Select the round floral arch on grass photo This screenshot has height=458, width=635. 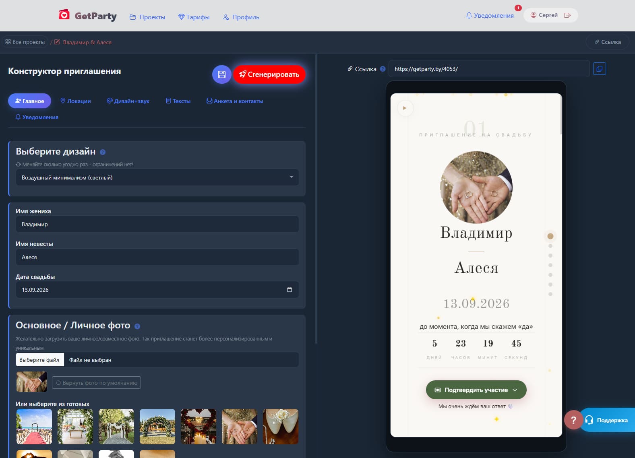click(x=157, y=427)
